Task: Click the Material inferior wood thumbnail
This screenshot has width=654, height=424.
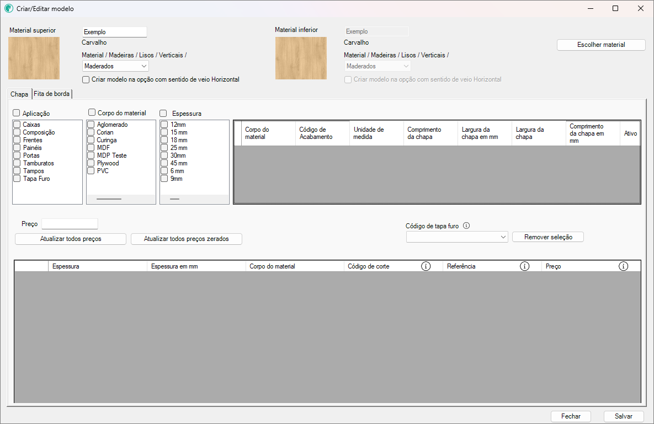Action: tap(301, 58)
